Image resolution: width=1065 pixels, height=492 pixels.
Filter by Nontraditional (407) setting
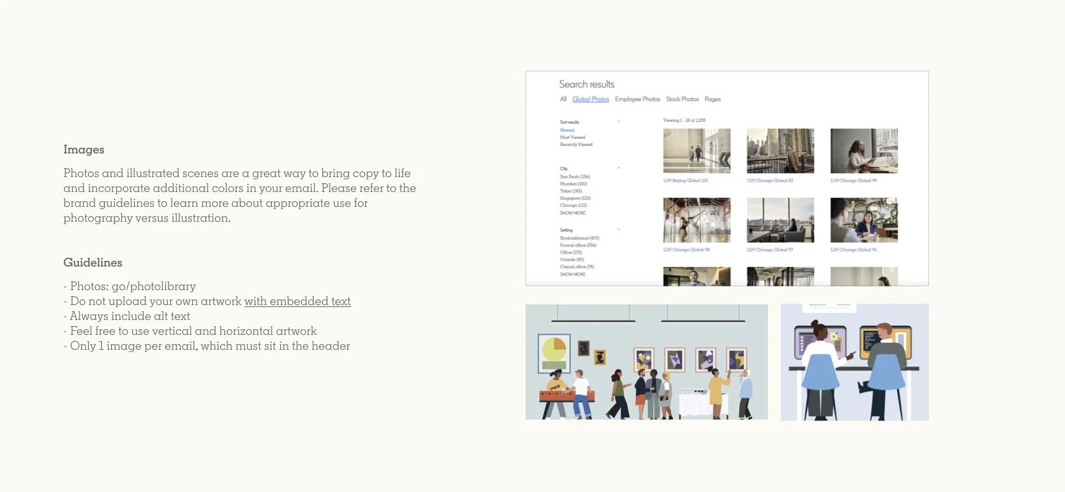coord(580,239)
